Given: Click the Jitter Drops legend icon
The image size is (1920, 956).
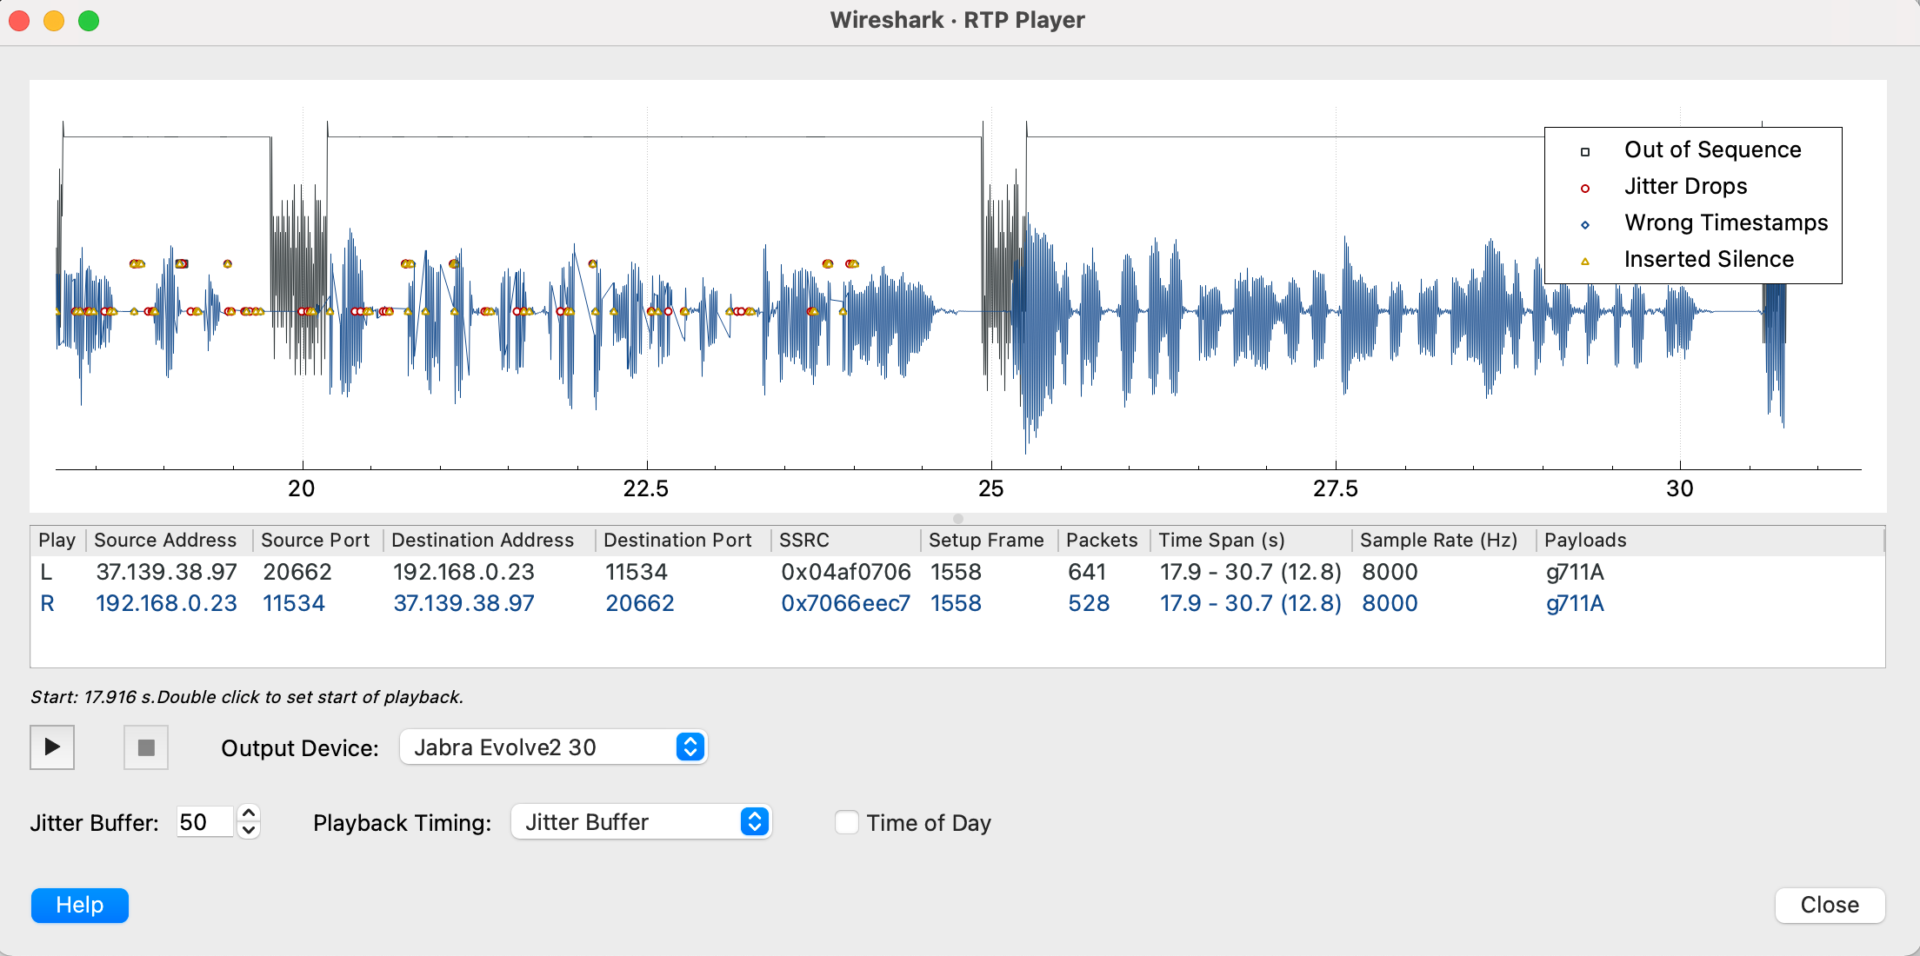Looking at the screenshot, I should coord(1585,188).
